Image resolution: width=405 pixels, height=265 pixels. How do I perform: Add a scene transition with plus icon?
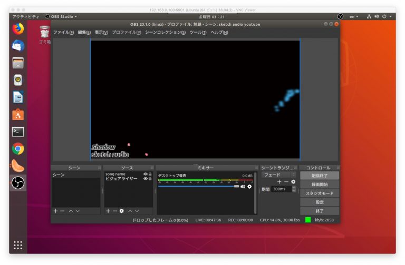pyautogui.click(x=279, y=182)
